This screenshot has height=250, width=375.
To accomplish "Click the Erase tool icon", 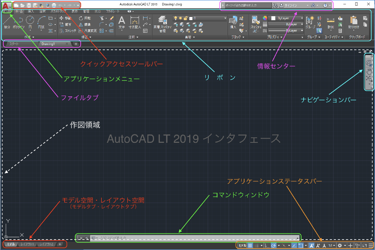I will 111,18.
